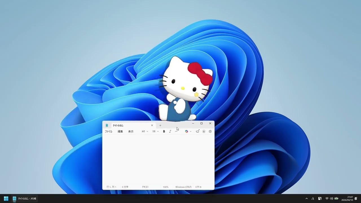Image resolution: width=361 pixels, height=203 pixels.
Task: Click the Notepad app icon in title bar
Action: [x=107, y=125]
